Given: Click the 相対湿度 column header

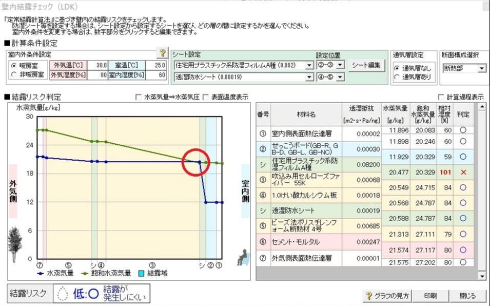Looking at the screenshot, I should [444, 114].
